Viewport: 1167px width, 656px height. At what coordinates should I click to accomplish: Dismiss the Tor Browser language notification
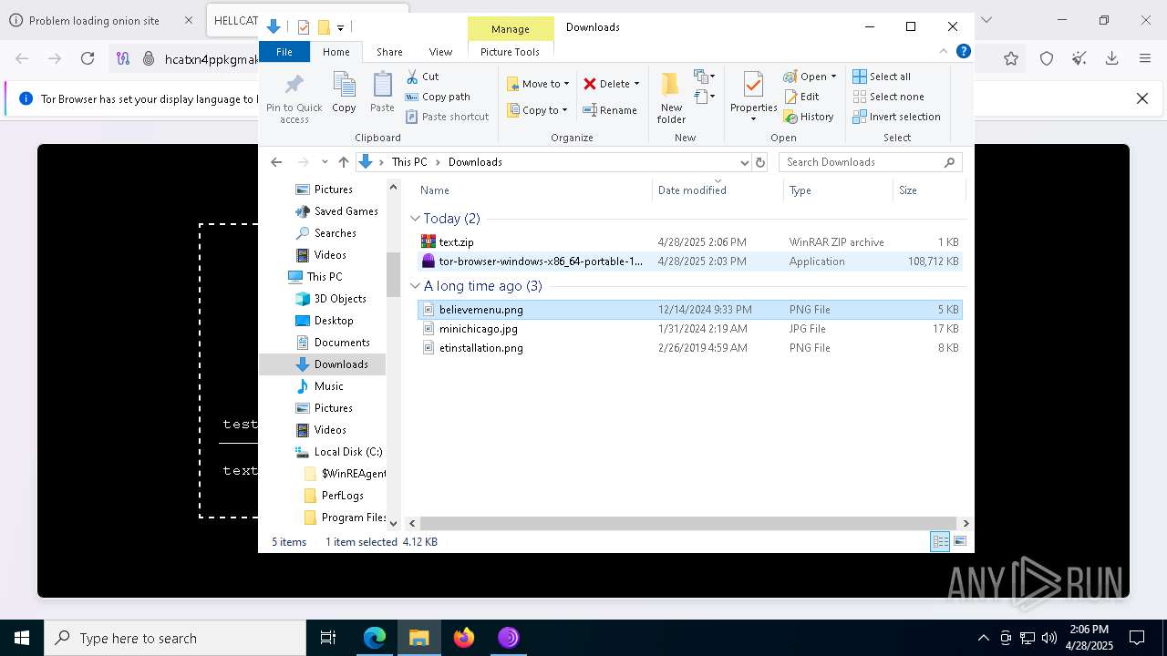click(x=1141, y=98)
